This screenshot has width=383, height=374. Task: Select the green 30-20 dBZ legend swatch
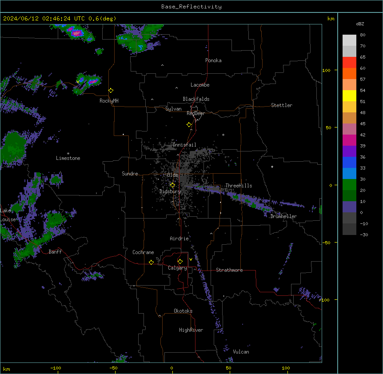[x=349, y=185]
